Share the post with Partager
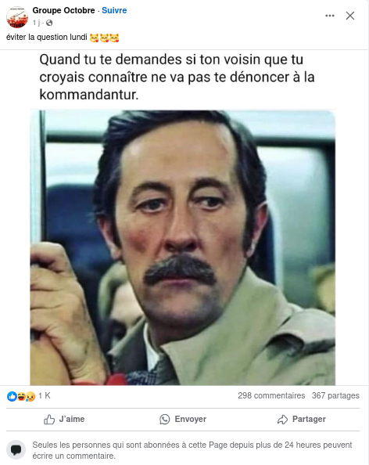The height and width of the screenshot is (465, 369). [302, 420]
